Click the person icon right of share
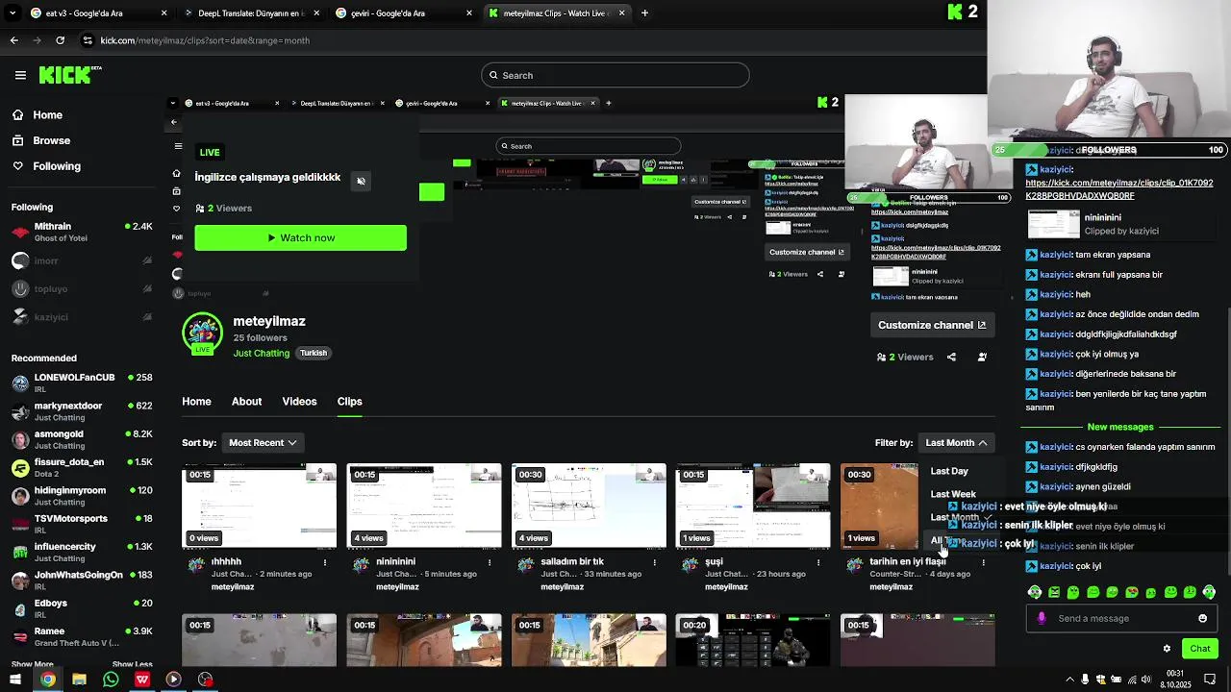This screenshot has width=1231, height=692. 982,357
